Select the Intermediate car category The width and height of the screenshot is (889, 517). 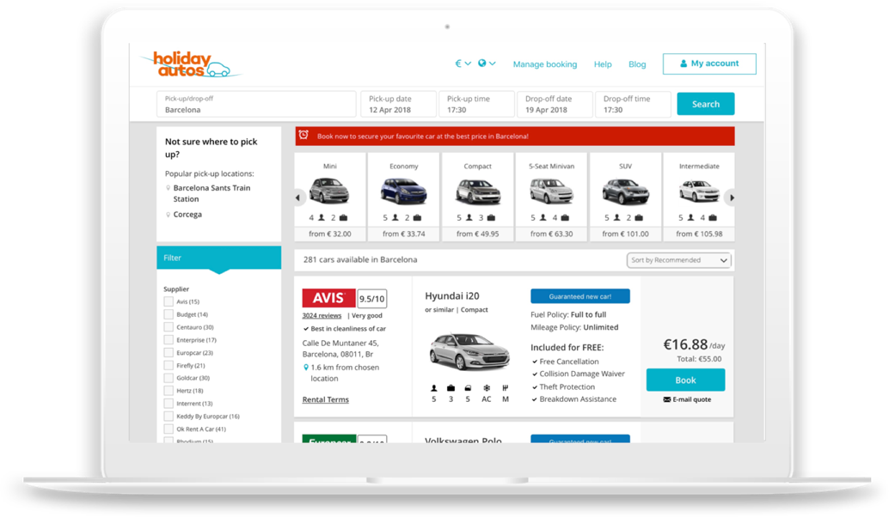[699, 197]
